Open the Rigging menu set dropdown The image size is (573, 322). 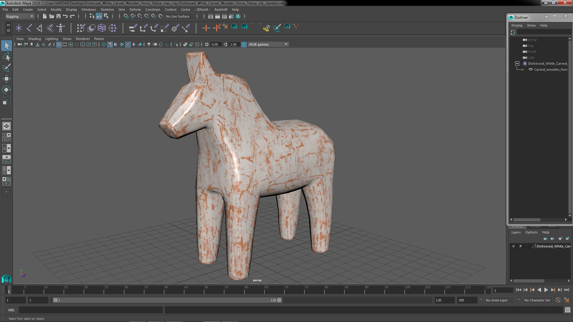pos(20,16)
